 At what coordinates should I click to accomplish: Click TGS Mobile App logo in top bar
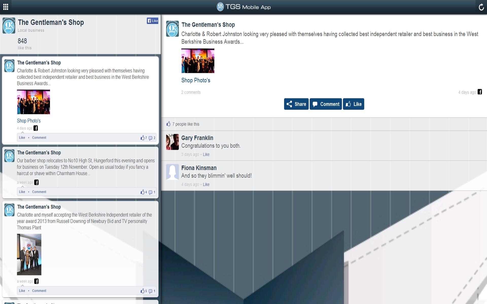tap(244, 7)
